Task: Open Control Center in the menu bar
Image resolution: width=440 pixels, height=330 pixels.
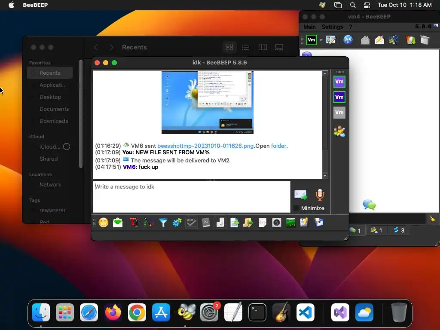Action: coord(367,5)
